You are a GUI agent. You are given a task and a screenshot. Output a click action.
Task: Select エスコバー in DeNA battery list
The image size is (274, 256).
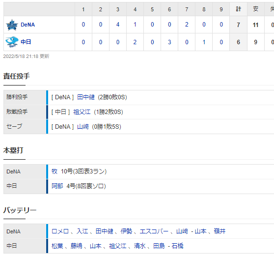[154, 231]
